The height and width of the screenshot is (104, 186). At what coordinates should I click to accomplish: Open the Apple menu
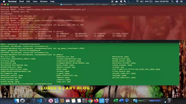tap(4, 1)
